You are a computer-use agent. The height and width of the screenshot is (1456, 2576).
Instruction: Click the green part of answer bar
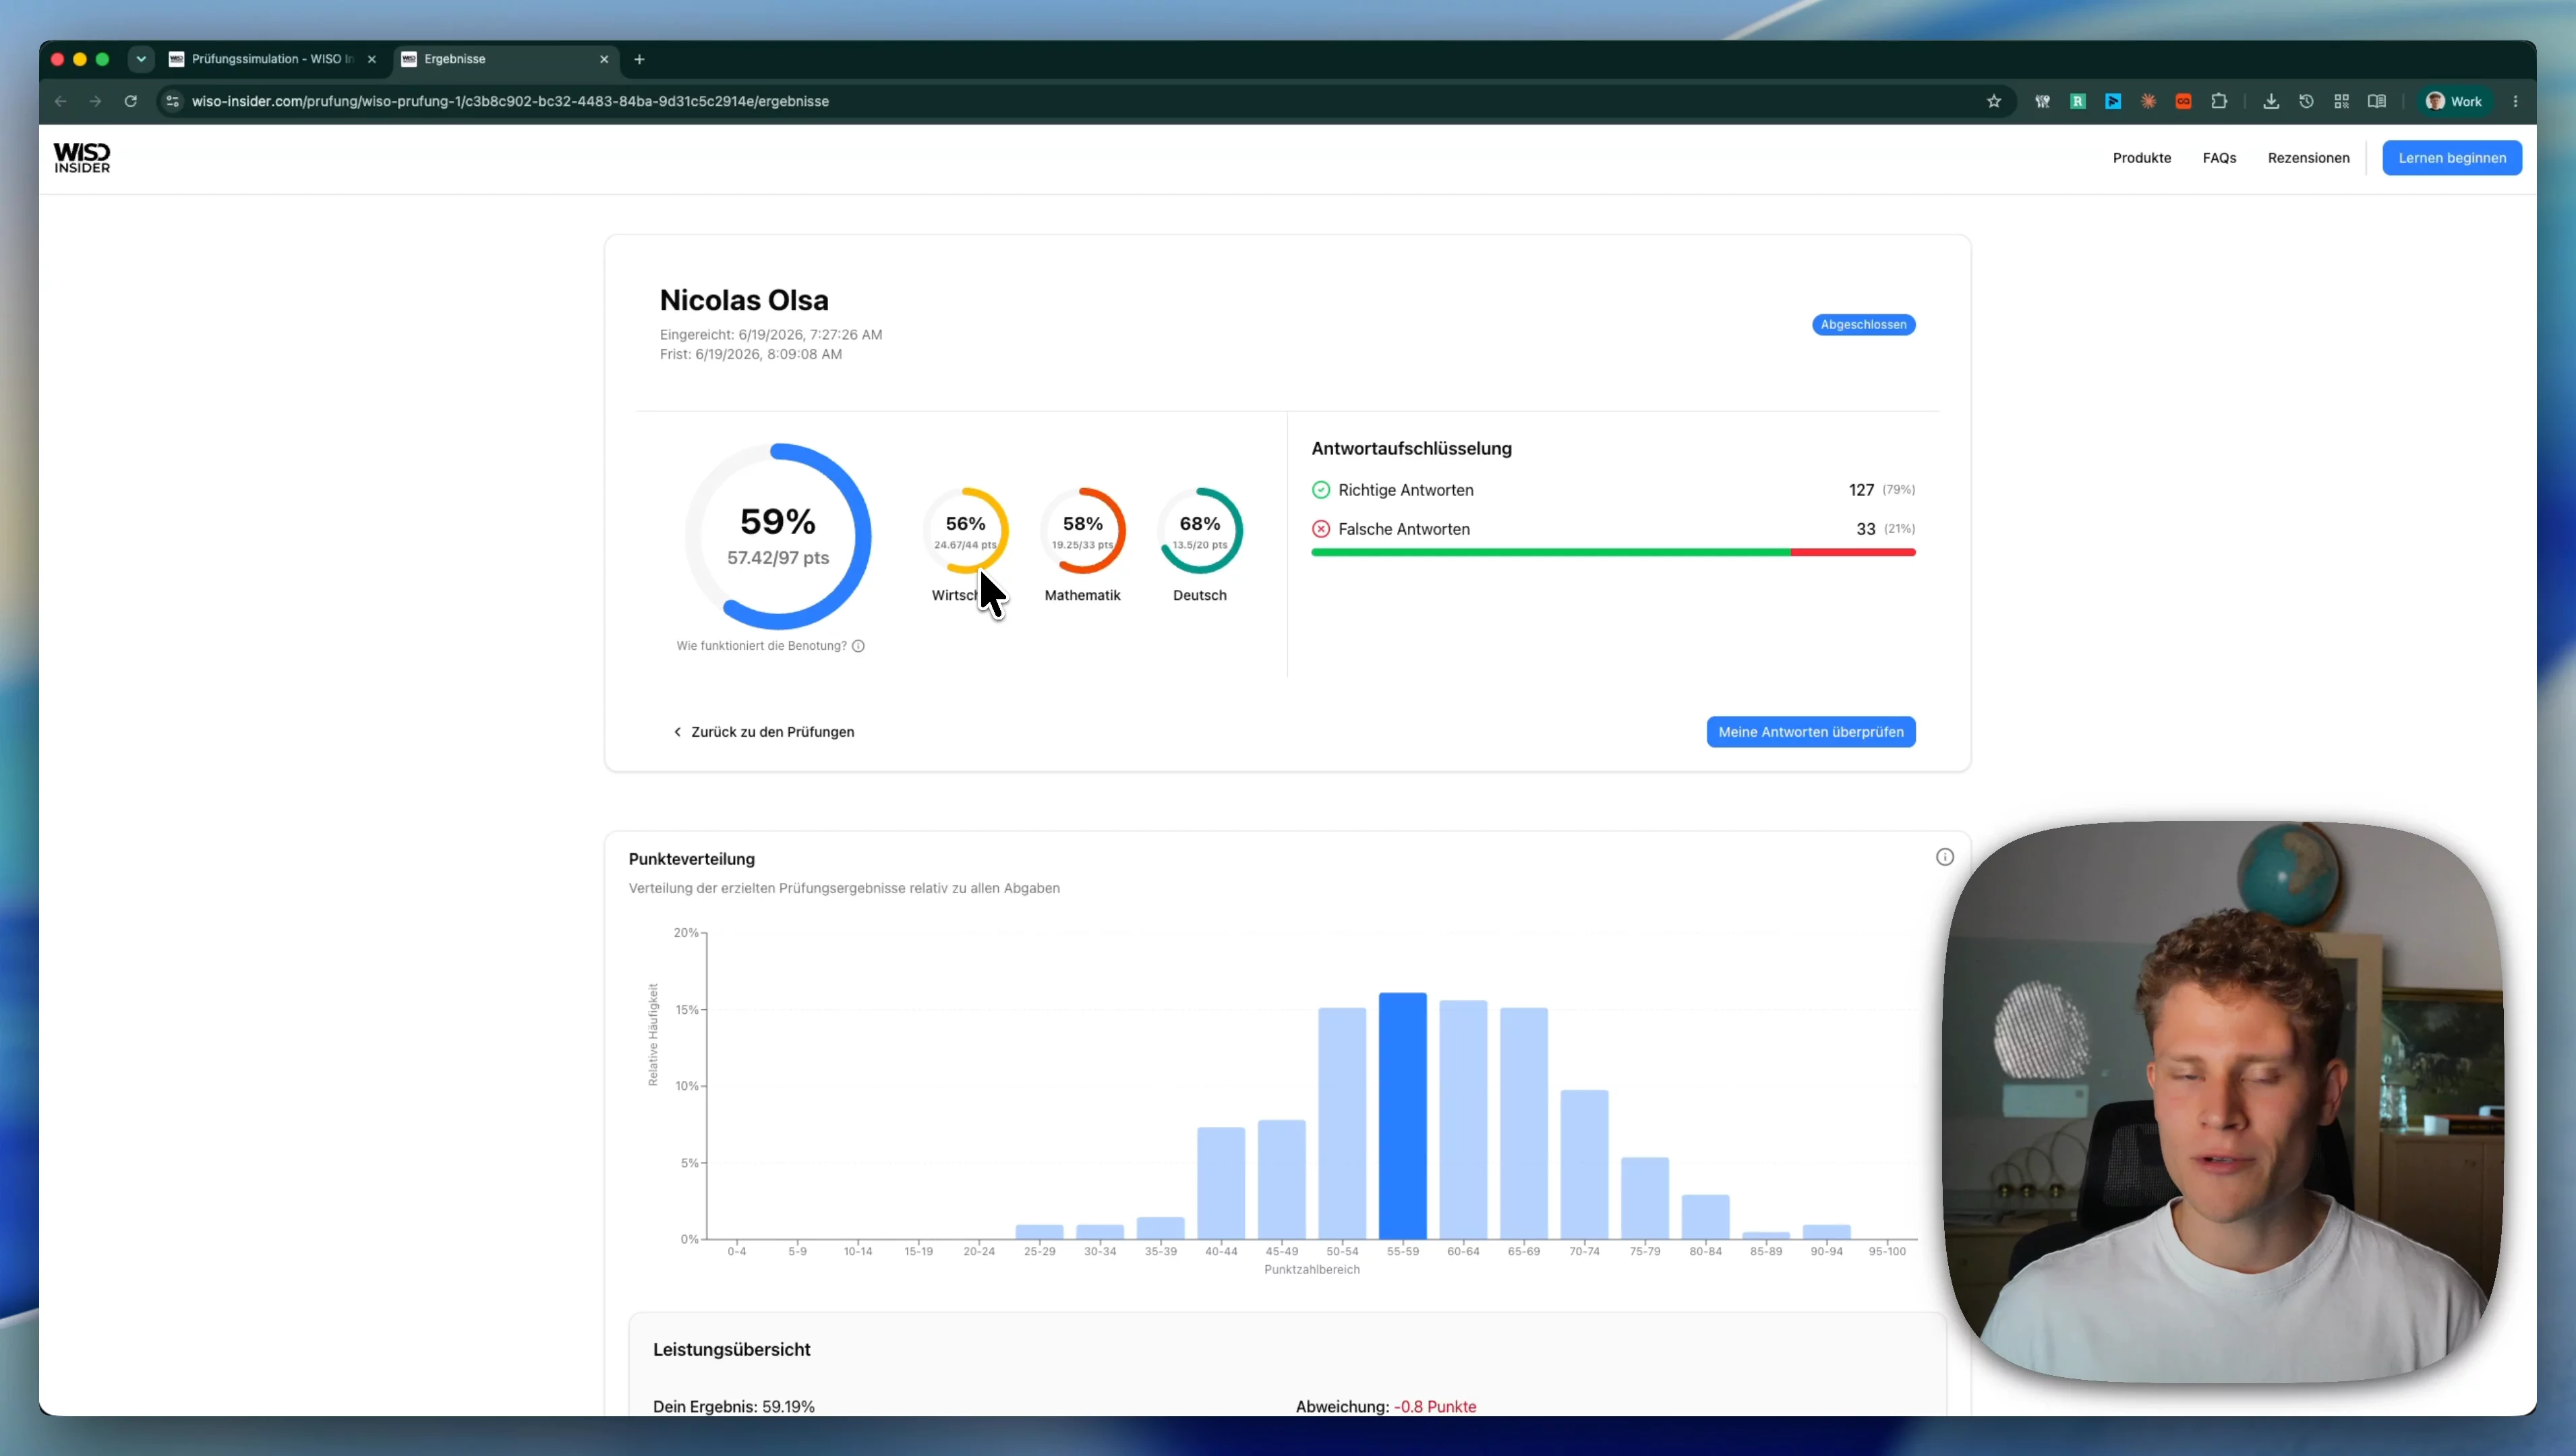pos(1550,552)
